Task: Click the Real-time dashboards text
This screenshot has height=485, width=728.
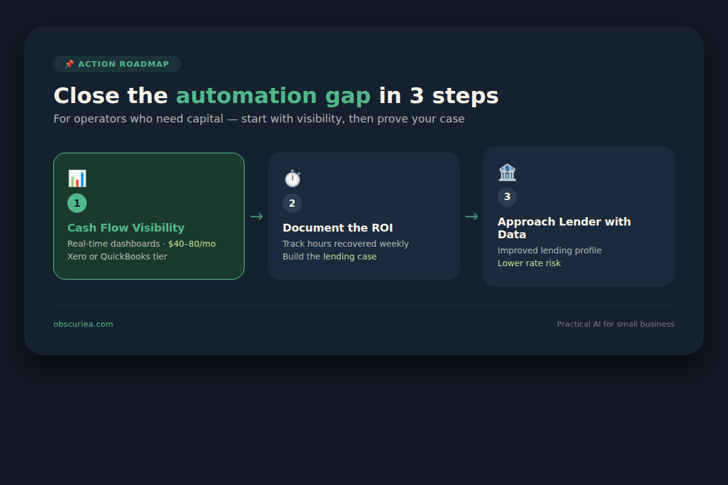Action: click(113, 244)
